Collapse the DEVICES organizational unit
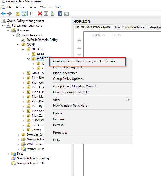The height and width of the screenshot is (176, 161). [24, 49]
